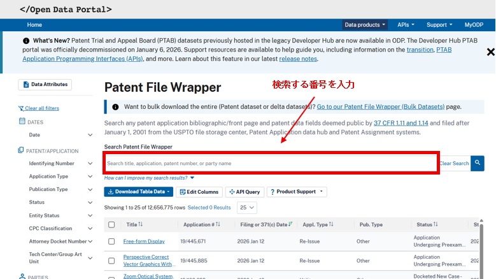This screenshot has width=496, height=279.
Task: Check the Perspective Correct Vector Graphics row checkbox
Action: pyautogui.click(x=111, y=261)
